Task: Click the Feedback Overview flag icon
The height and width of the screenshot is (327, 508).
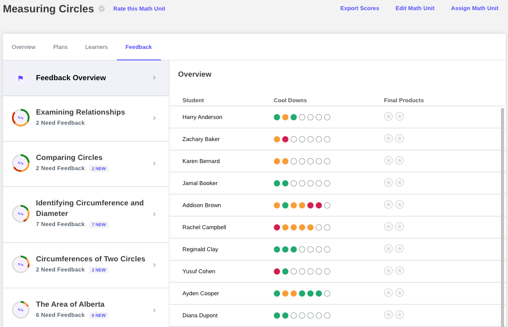Action: coord(20,78)
